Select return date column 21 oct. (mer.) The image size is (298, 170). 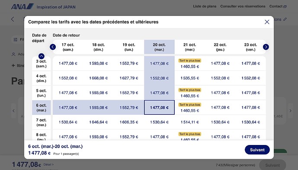click(x=190, y=47)
